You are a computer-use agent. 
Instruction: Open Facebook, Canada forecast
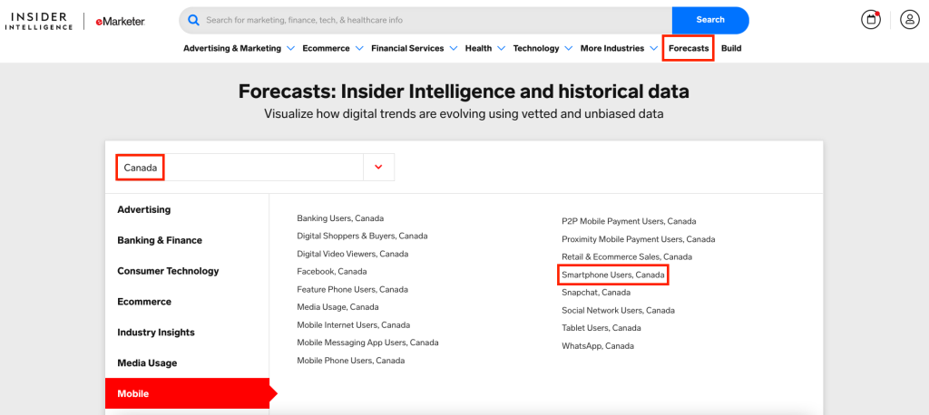tap(332, 272)
